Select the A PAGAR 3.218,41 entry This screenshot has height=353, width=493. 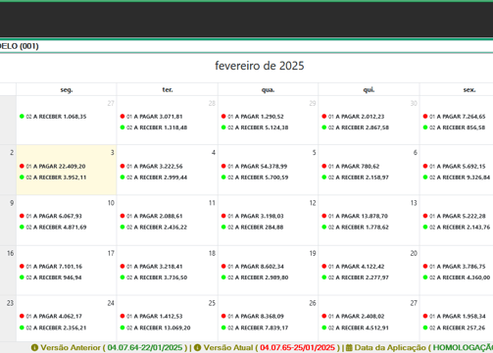point(151,266)
